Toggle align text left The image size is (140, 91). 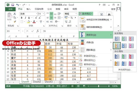(x=47, y=18)
